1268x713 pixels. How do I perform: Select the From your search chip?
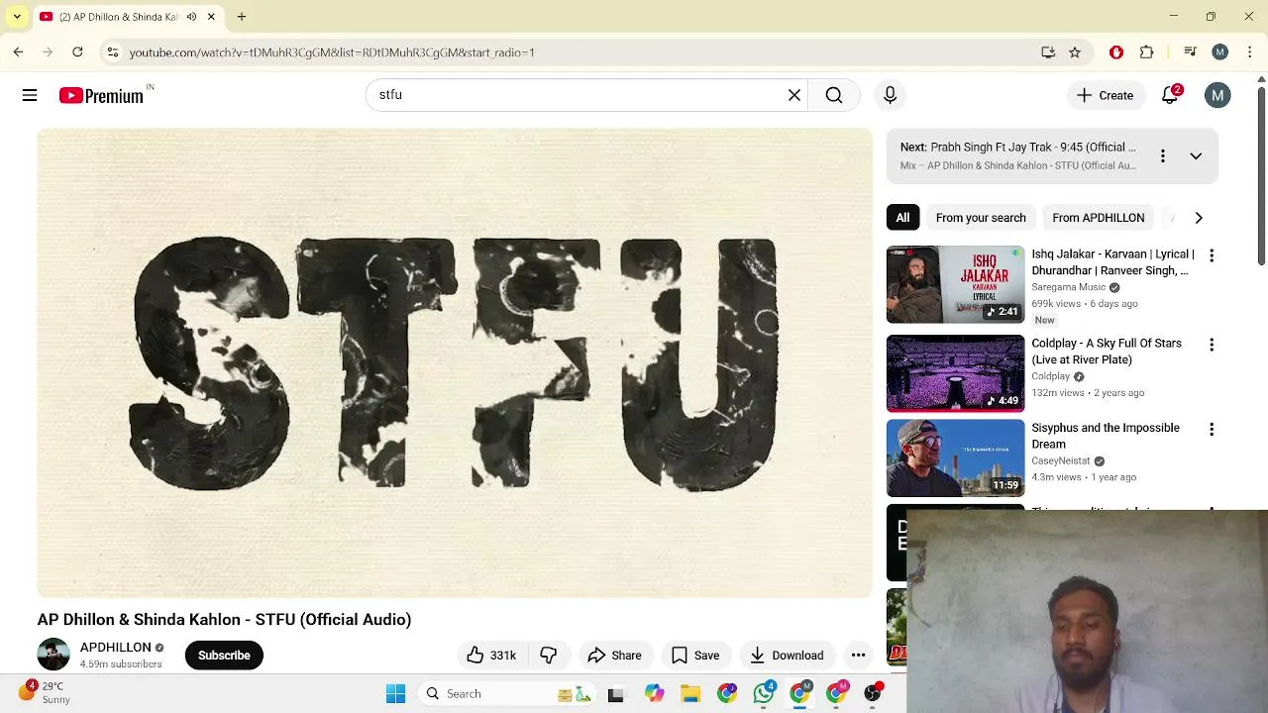point(981,218)
